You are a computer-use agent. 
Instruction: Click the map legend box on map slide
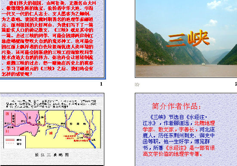15,142
